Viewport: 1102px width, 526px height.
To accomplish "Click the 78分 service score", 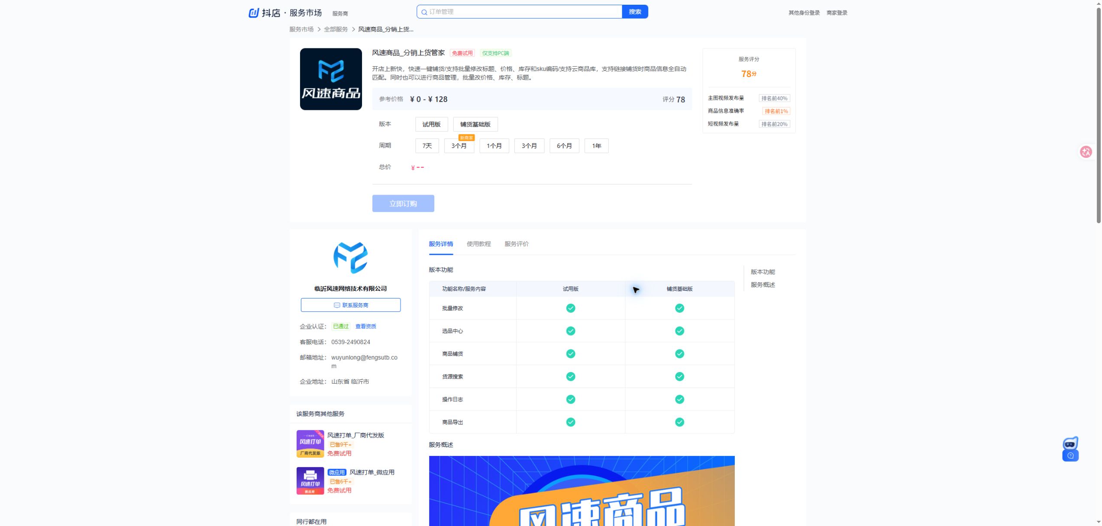I will click(749, 74).
